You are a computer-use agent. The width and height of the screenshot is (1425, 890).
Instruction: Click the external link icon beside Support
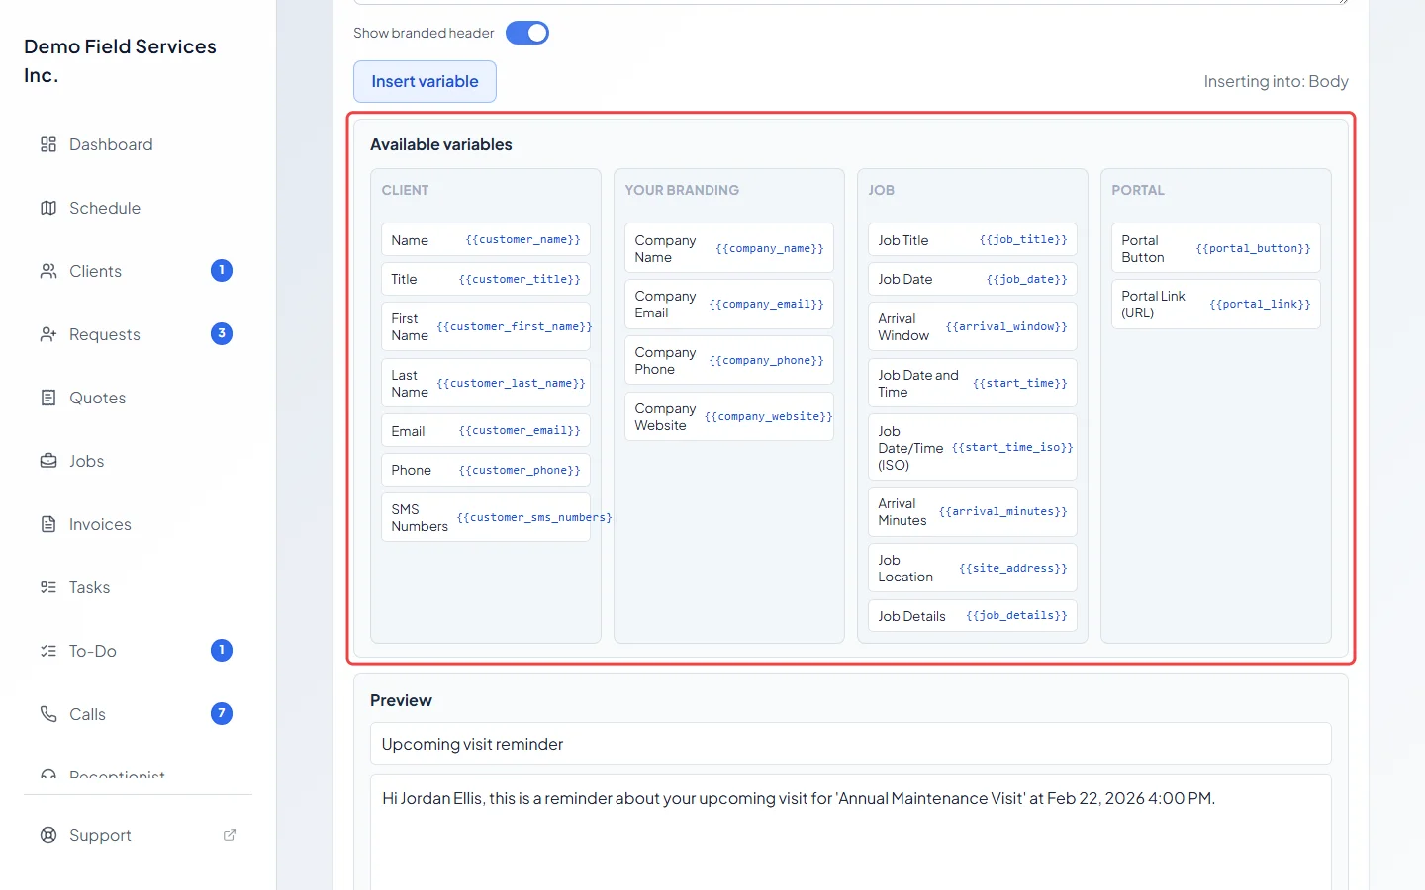[x=230, y=835]
